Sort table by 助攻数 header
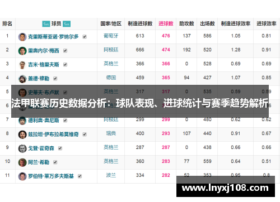Image resolution: width=280 pixels, height=202 pixels. 186,23
